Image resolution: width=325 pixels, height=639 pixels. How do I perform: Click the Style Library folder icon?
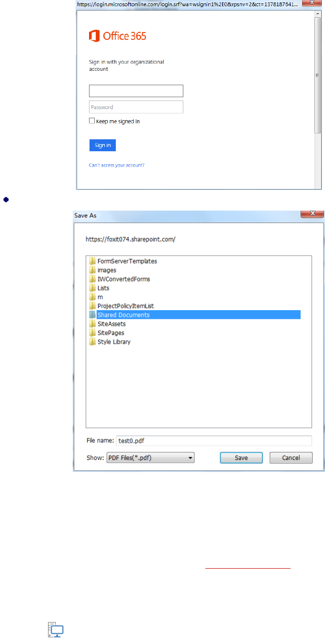pyautogui.click(x=92, y=342)
